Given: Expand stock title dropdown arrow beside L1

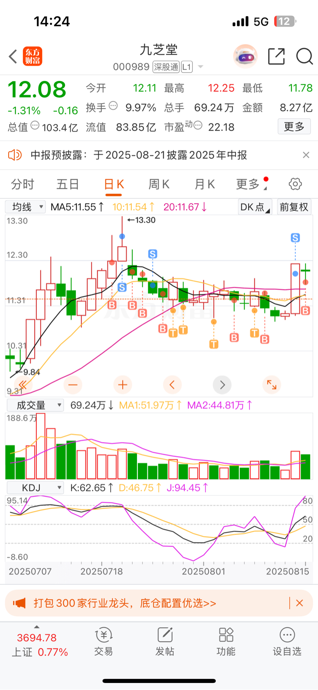Looking at the screenshot, I should pos(201,67).
